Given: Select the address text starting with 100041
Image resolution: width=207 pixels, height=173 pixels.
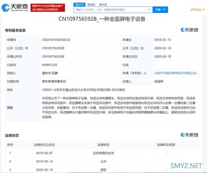Looking at the screenshot, I should (x=84, y=90).
